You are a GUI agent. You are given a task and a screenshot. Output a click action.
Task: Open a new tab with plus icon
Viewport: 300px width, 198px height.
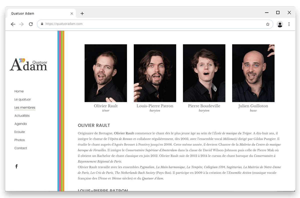pos(82,13)
